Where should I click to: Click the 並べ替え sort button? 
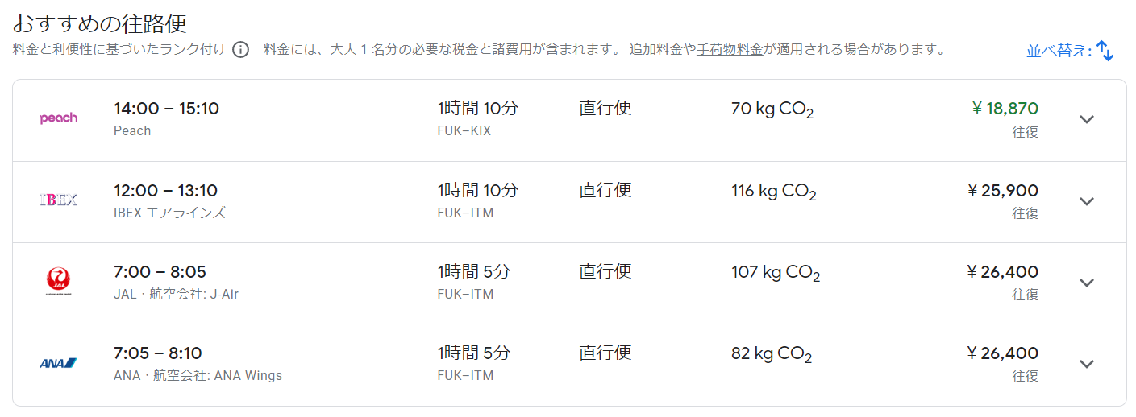(1059, 52)
